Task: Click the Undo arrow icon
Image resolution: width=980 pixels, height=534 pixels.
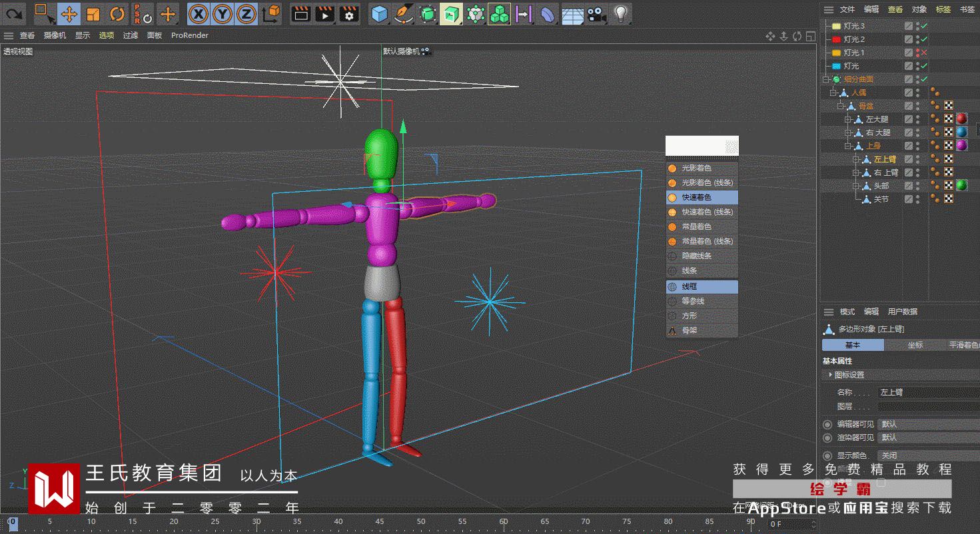Action: tap(13, 13)
